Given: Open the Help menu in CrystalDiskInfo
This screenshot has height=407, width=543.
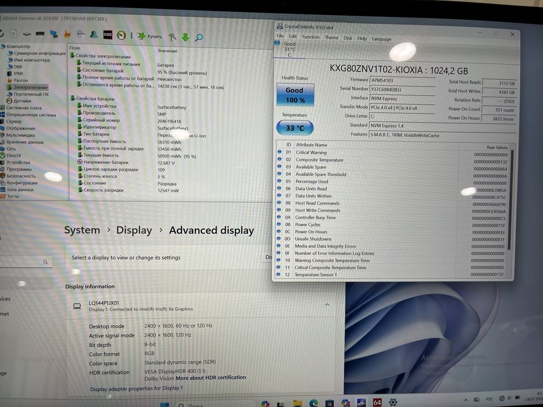Looking at the screenshot, I should coord(362,38).
